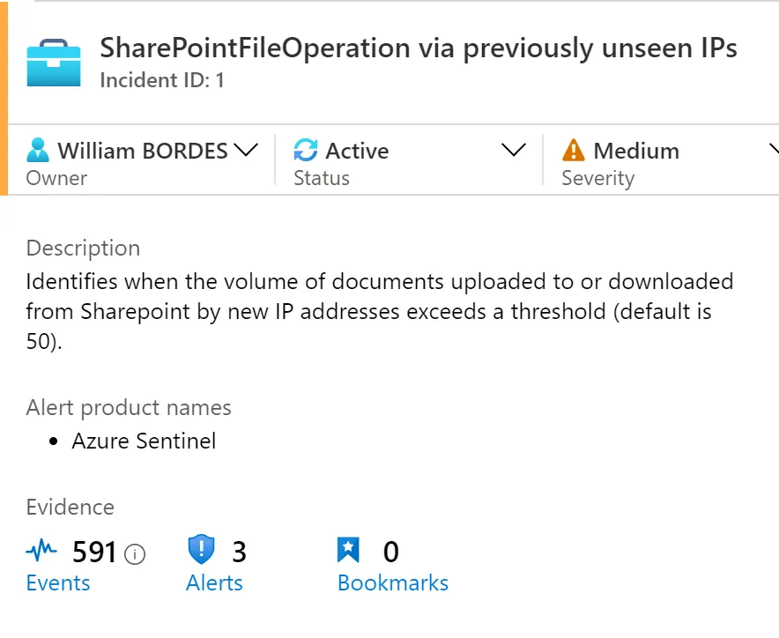Click the Incident ID: 1 text
The image size is (779, 638).
tap(162, 80)
